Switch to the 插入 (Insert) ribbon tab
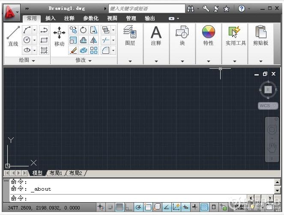Screen dimensions: 284x215 point(51,18)
